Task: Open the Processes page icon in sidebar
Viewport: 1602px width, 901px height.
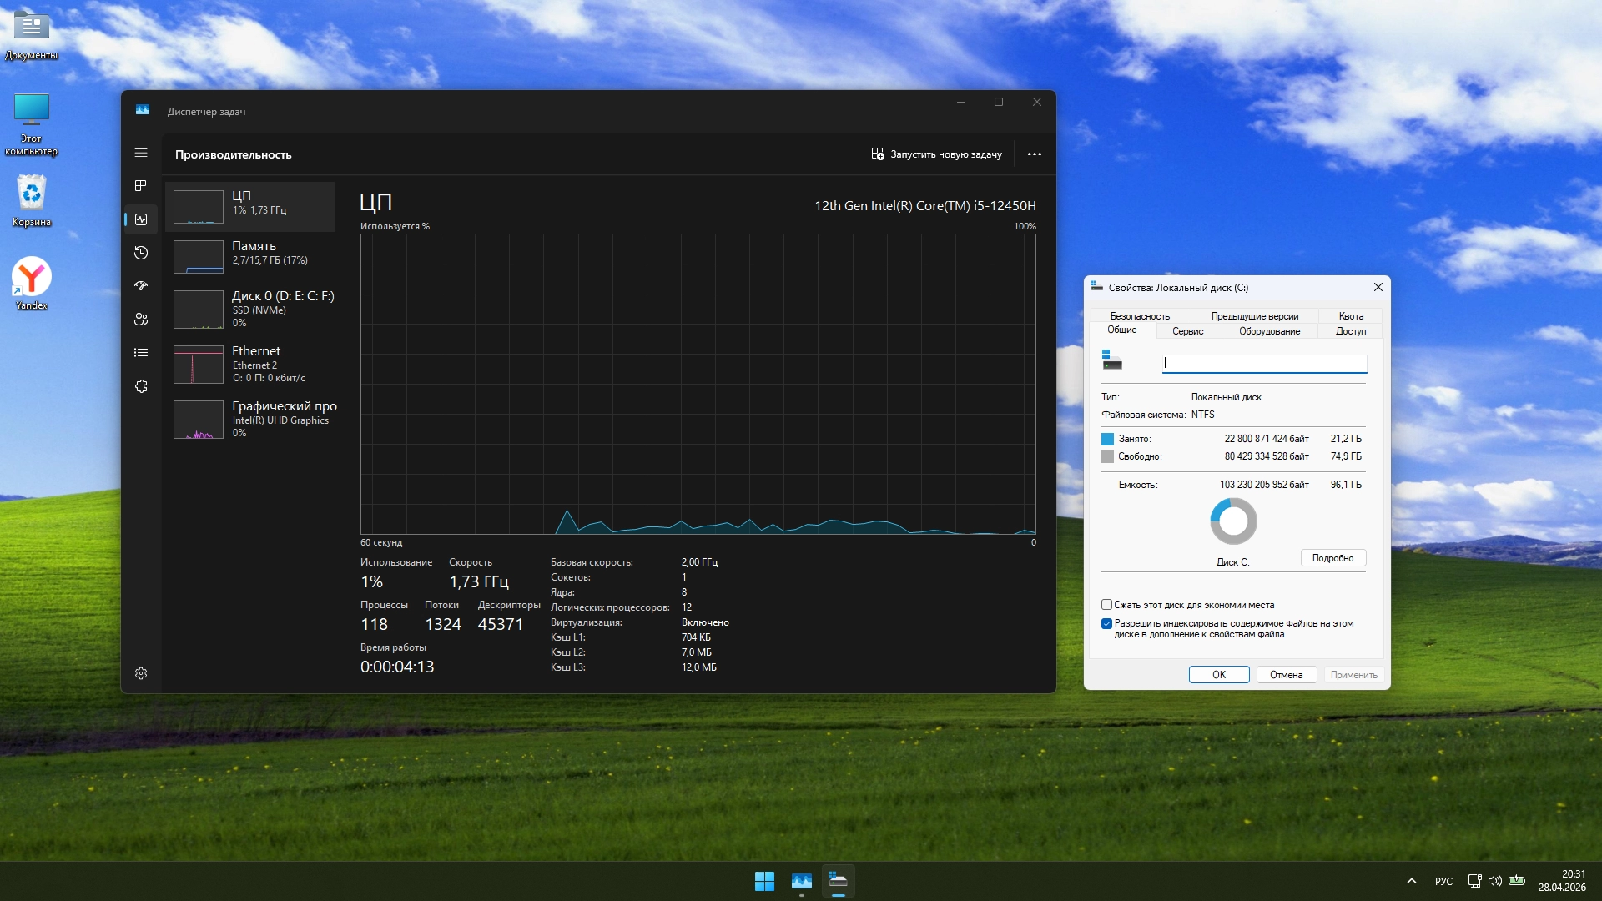Action: pos(141,186)
